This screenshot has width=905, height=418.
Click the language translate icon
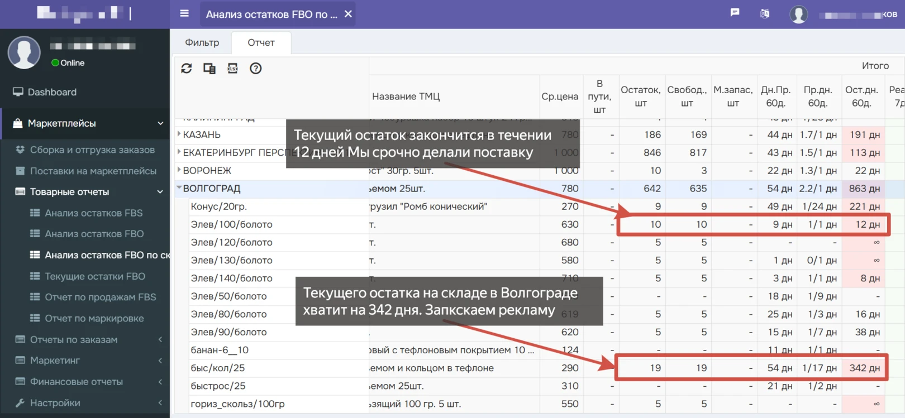tap(765, 13)
